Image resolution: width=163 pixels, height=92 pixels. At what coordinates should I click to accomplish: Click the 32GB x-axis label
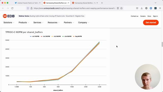click(99, 87)
